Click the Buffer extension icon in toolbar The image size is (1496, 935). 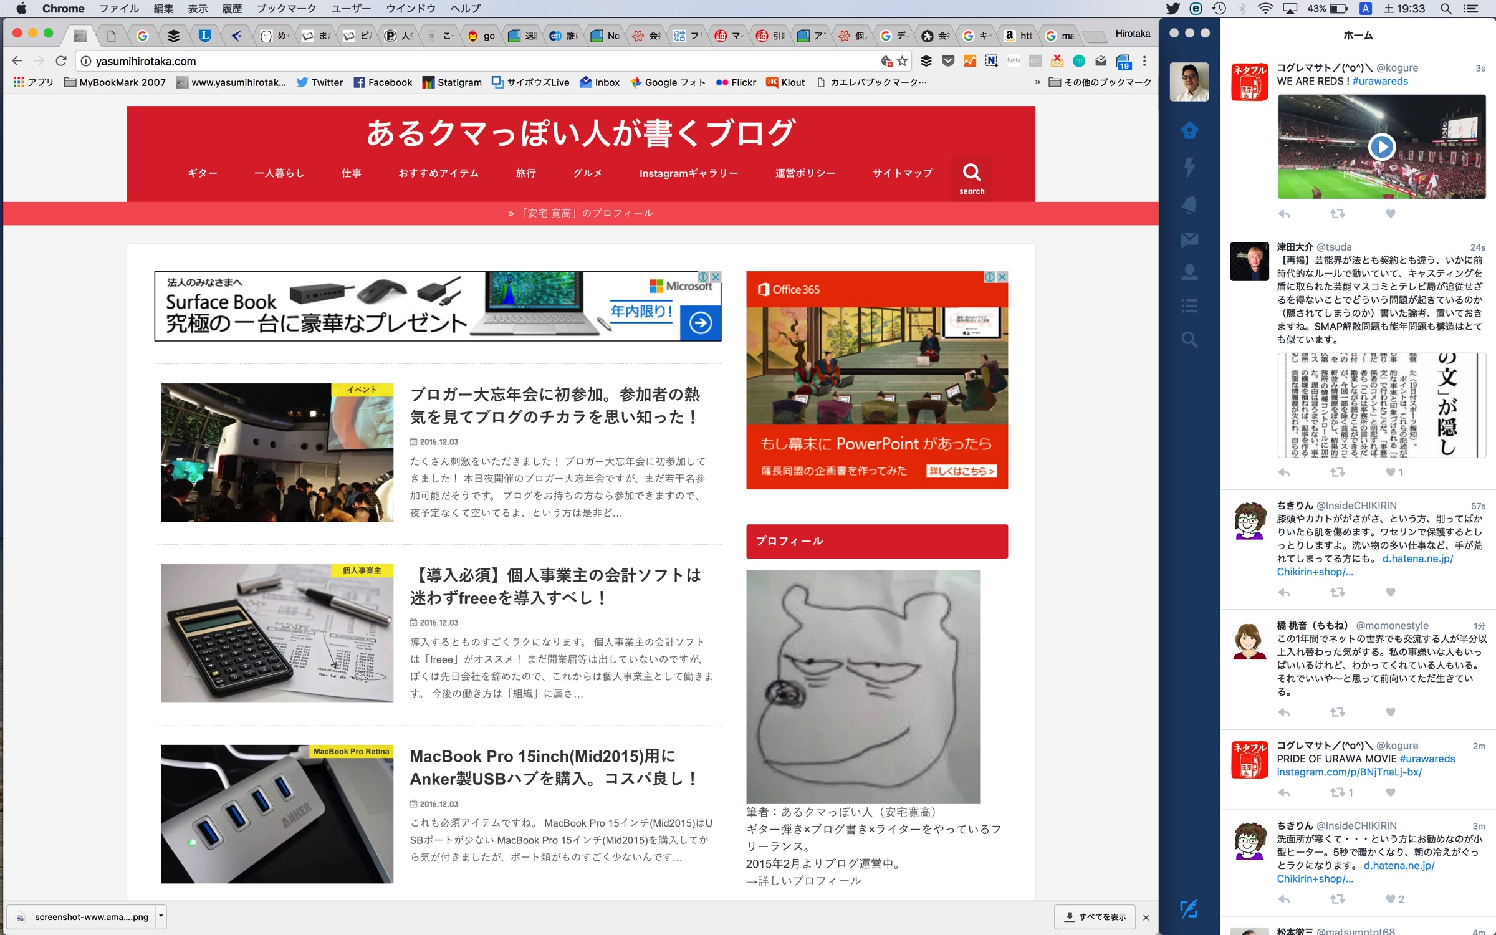click(926, 61)
